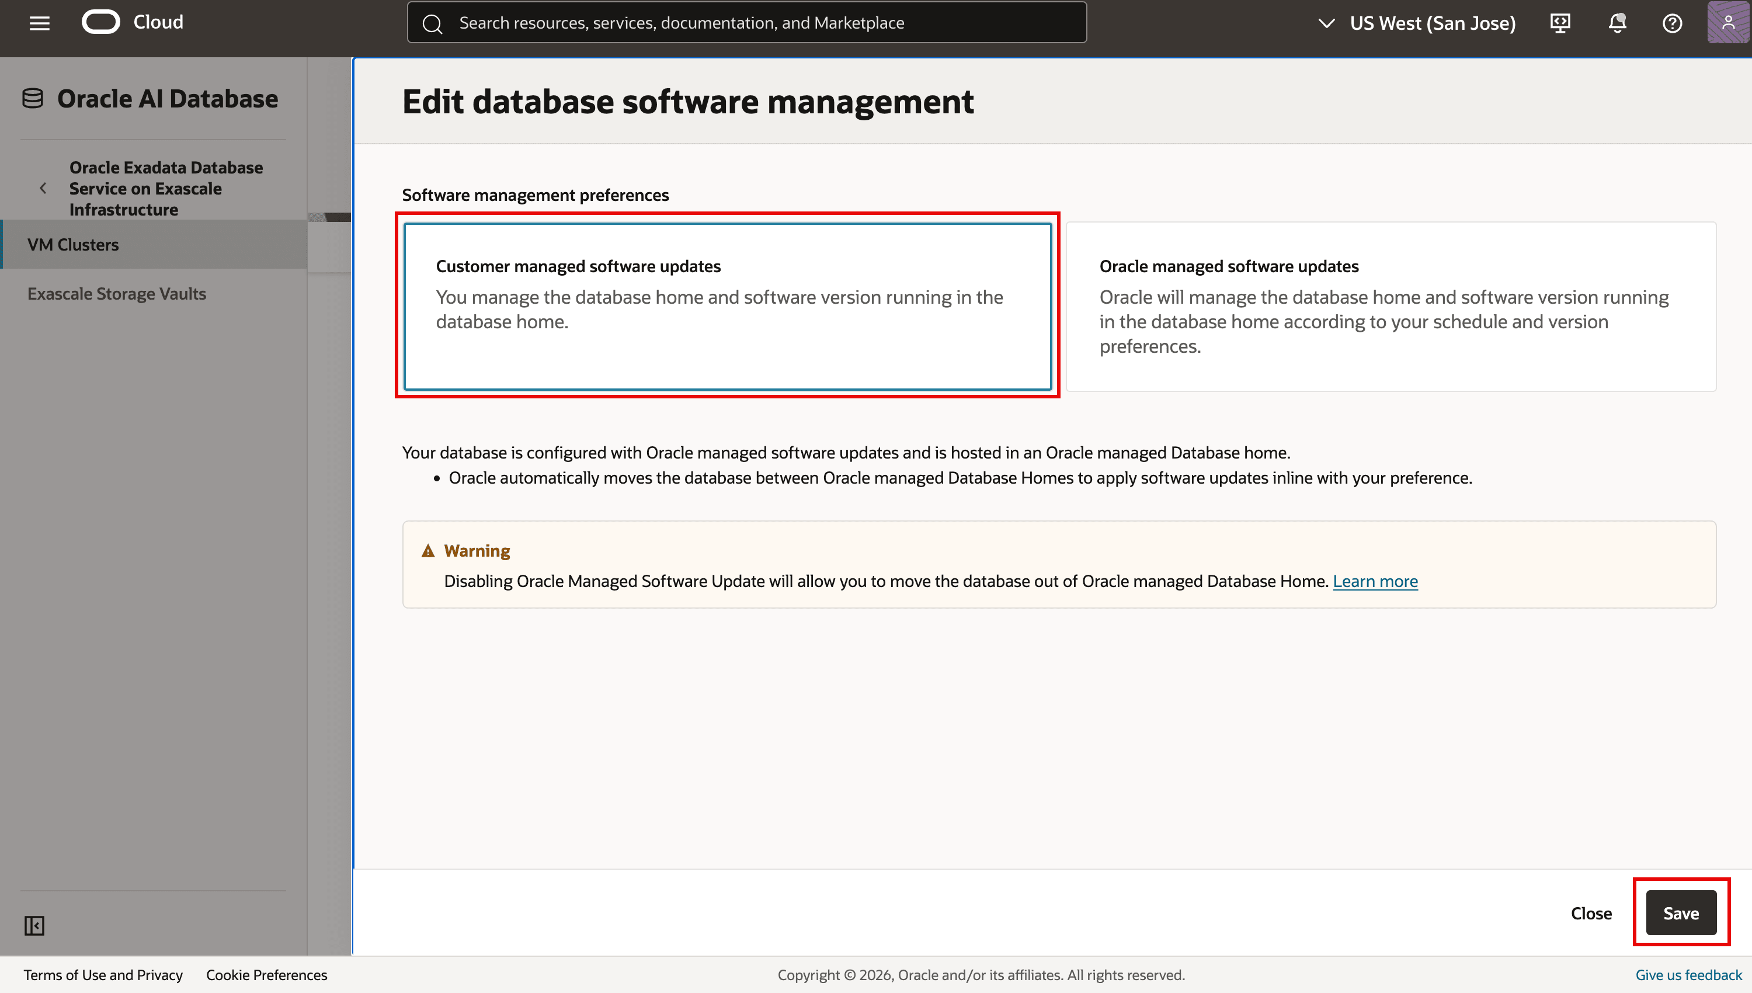The height and width of the screenshot is (993, 1752).
Task: Follow the Learn more link in warning
Action: coord(1375,581)
